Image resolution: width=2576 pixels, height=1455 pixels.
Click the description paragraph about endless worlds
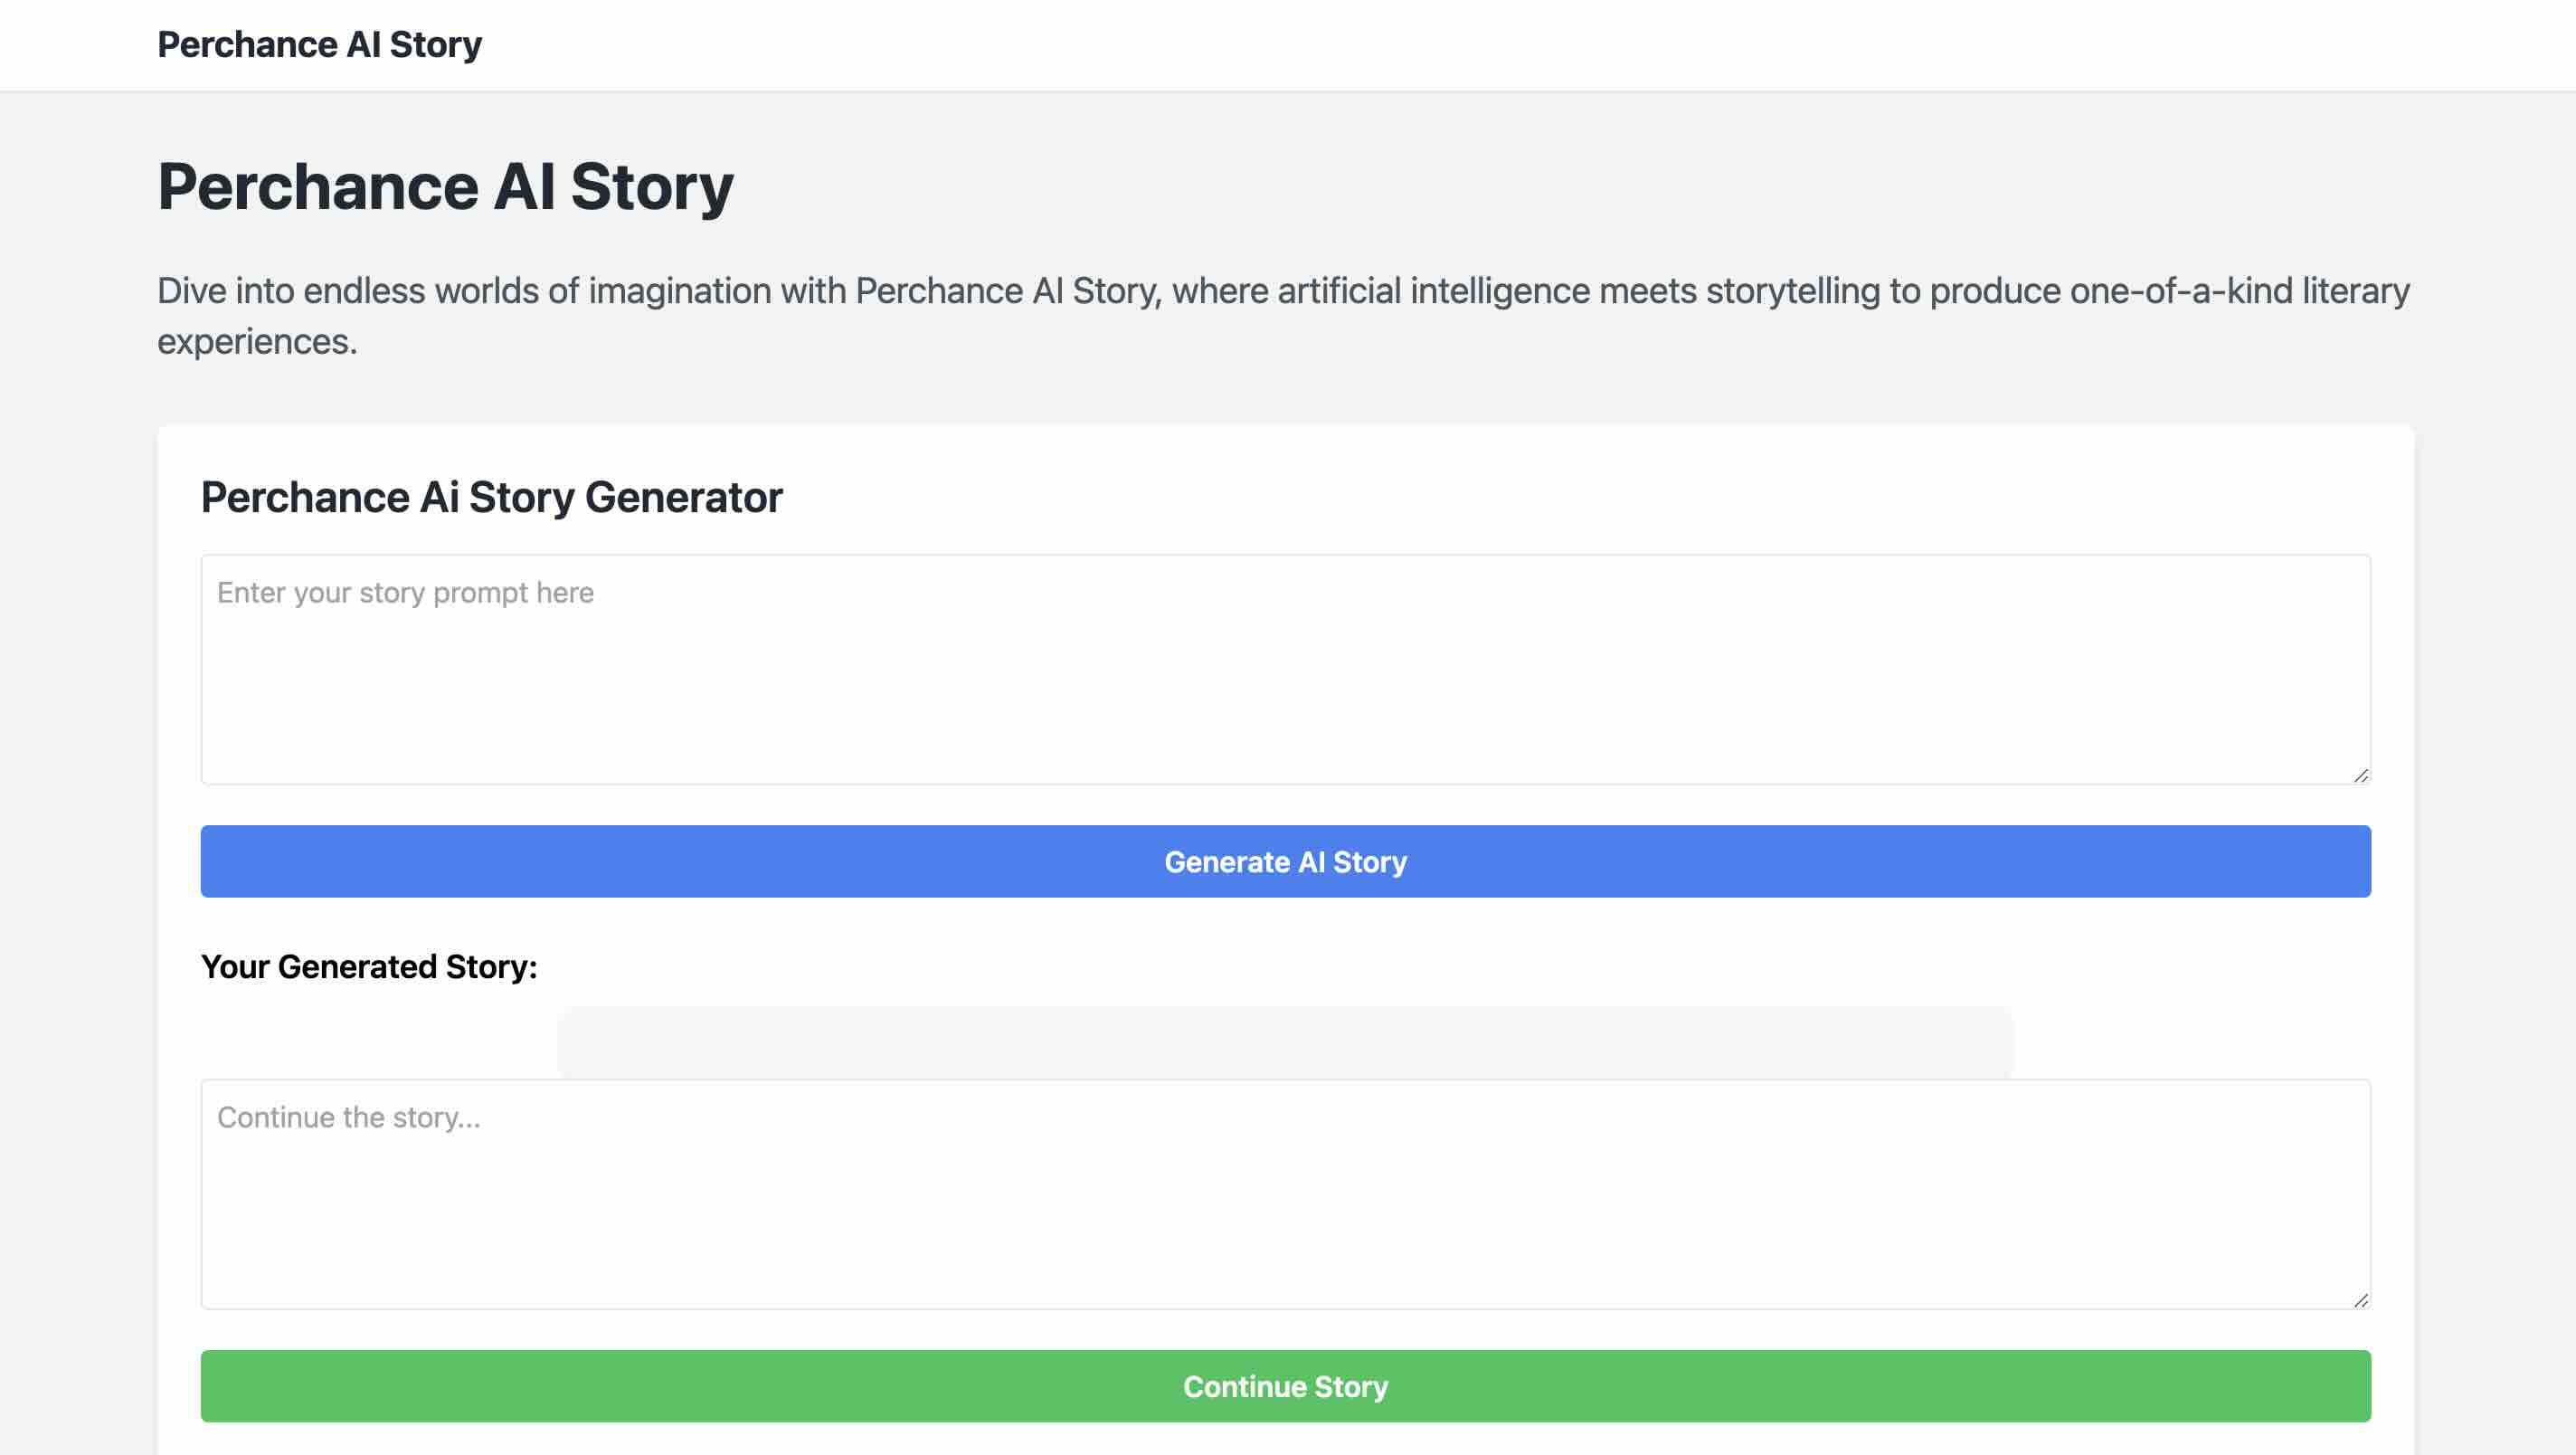(x=1280, y=314)
